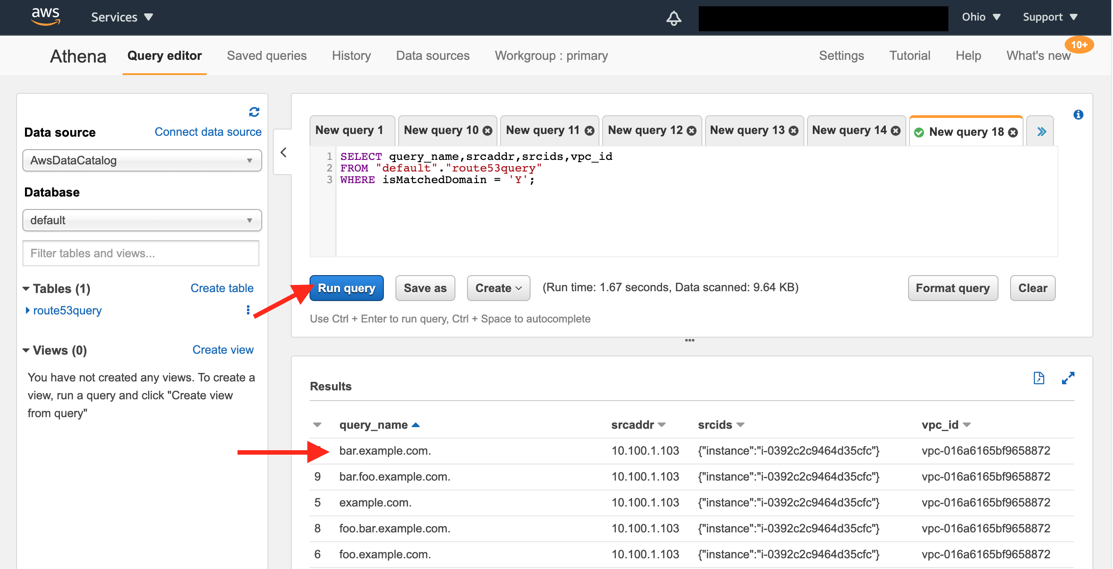This screenshot has height=569, width=1113.
Task: Click the info icon above the query tabs
Action: point(1079,115)
